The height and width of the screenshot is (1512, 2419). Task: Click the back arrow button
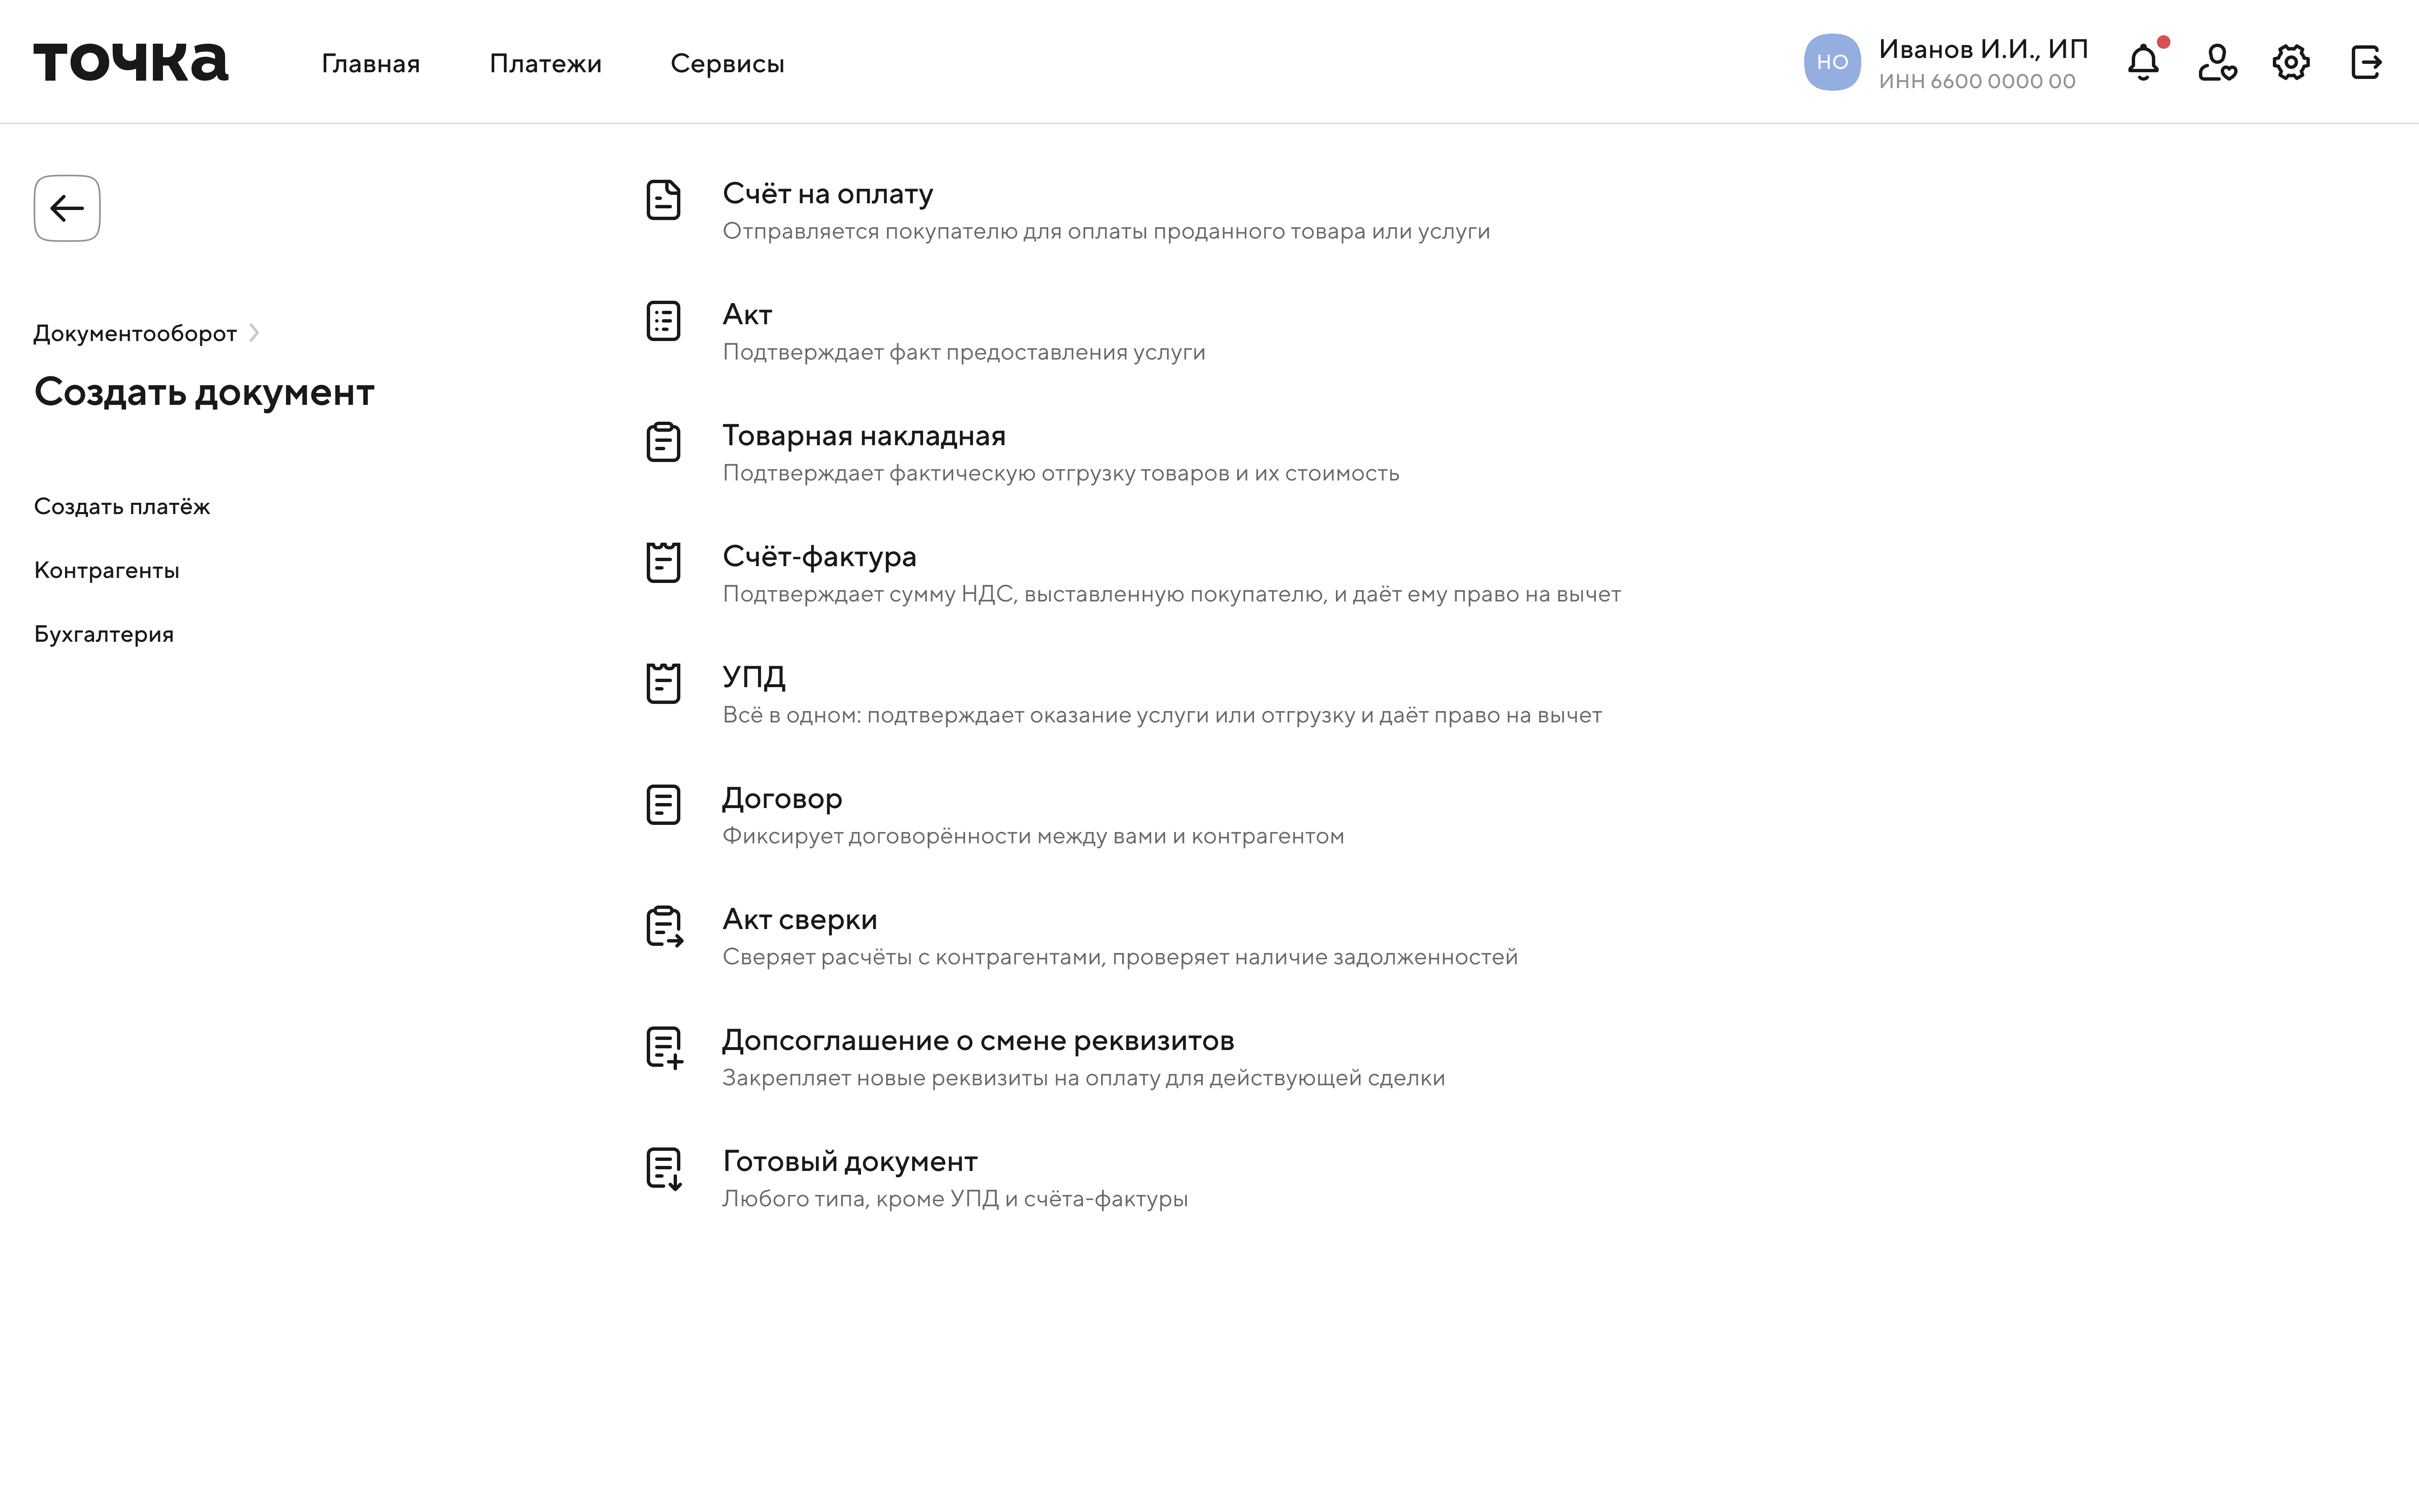click(67, 208)
